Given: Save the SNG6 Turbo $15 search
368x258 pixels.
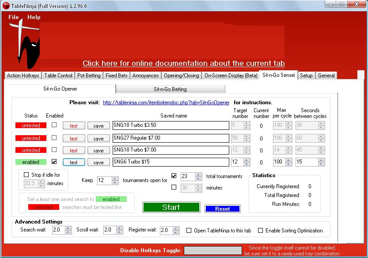Looking at the screenshot, I should click(x=99, y=162).
